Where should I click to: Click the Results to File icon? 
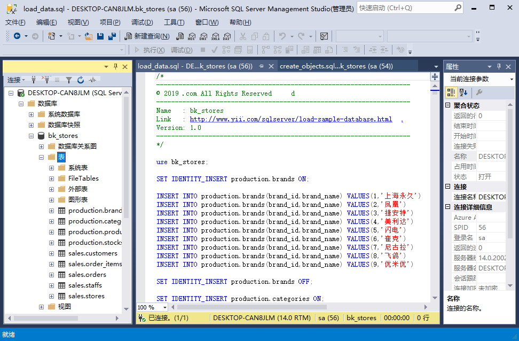(329, 50)
